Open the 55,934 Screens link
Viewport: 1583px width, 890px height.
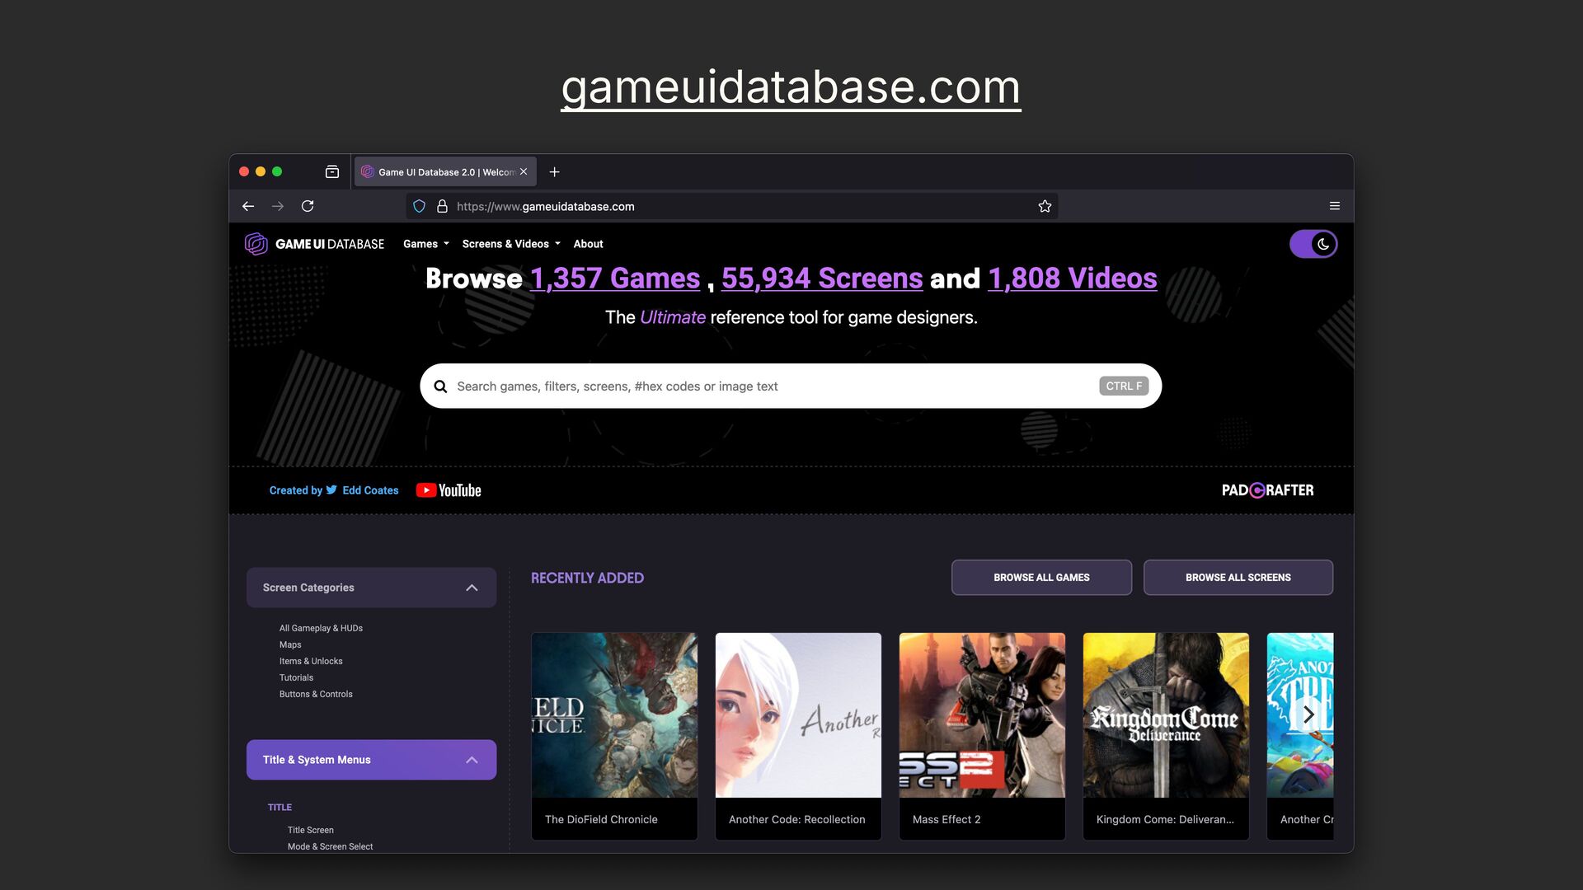(x=821, y=279)
